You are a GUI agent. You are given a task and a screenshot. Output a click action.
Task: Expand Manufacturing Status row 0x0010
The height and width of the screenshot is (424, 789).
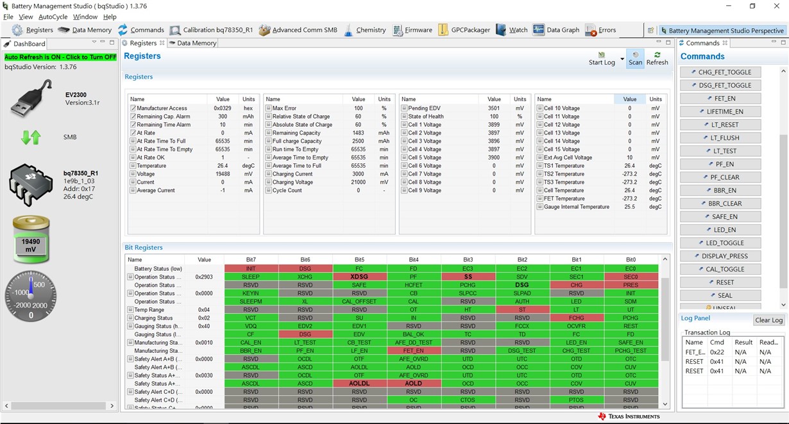130,343
